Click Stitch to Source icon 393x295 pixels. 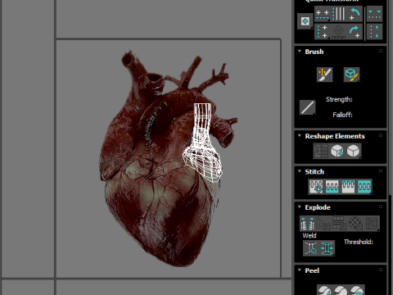[x=348, y=187]
